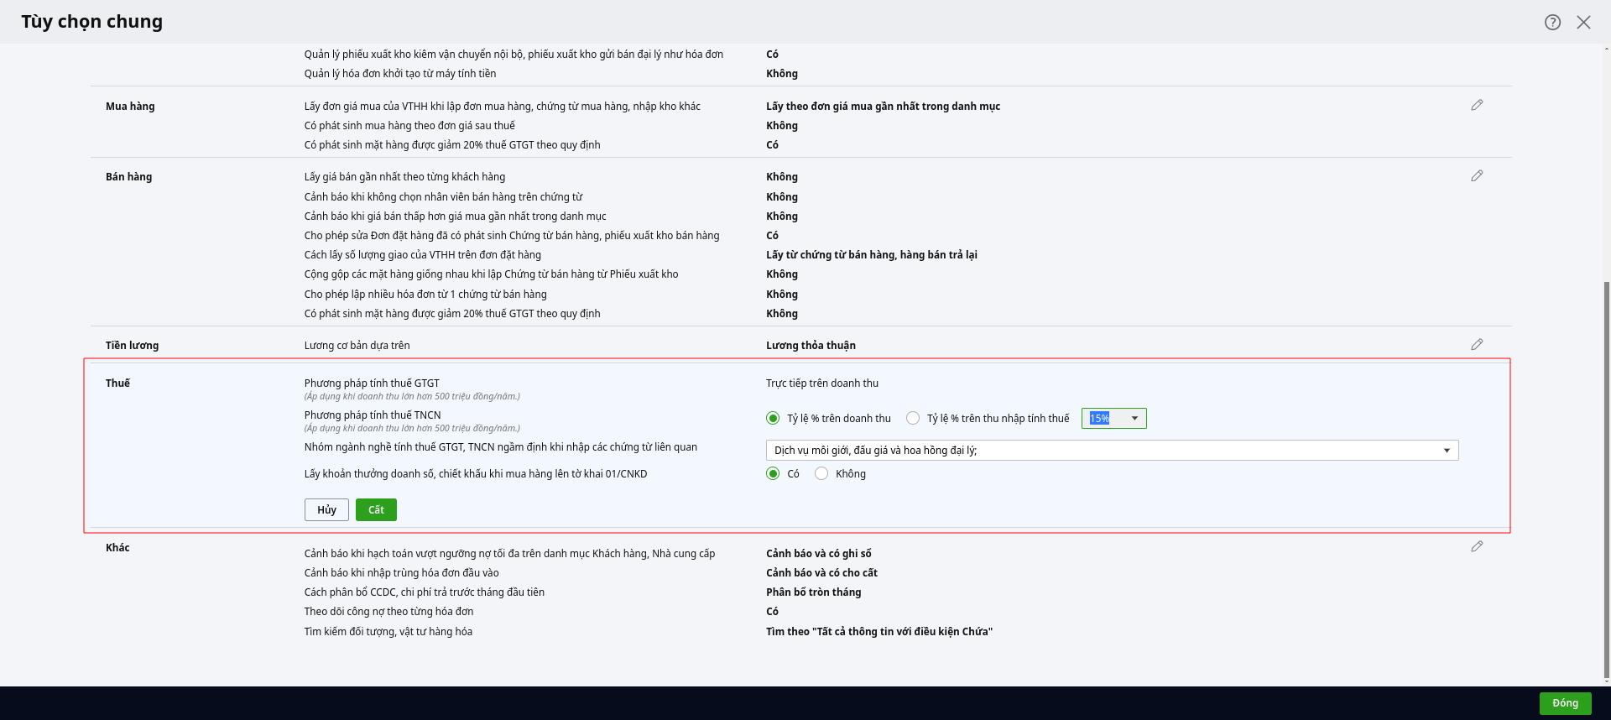Select 'Có' radio for tờ khai 01/CNKD

tap(773, 474)
